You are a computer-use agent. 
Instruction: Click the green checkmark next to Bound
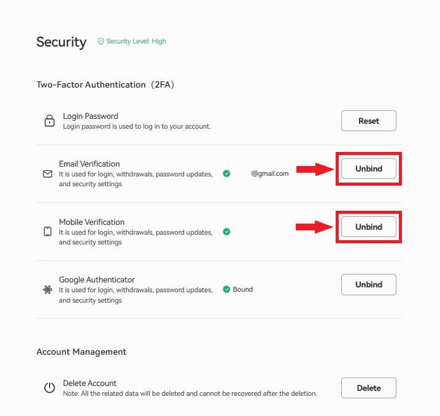[x=226, y=289]
